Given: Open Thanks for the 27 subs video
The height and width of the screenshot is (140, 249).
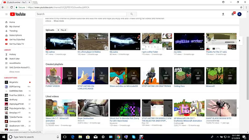Looking at the screenshot, I should [x=221, y=41].
